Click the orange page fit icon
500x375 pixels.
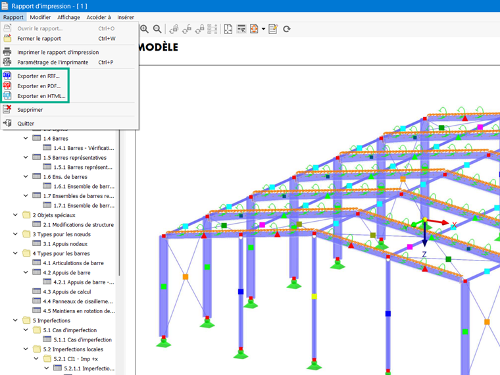click(254, 29)
